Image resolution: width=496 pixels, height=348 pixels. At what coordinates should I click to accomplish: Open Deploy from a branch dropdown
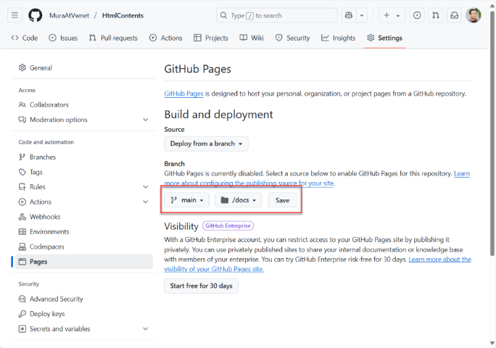206,144
